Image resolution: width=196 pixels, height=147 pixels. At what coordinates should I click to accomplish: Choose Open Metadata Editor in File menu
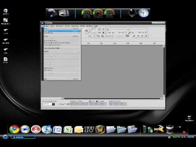[x=62, y=48]
